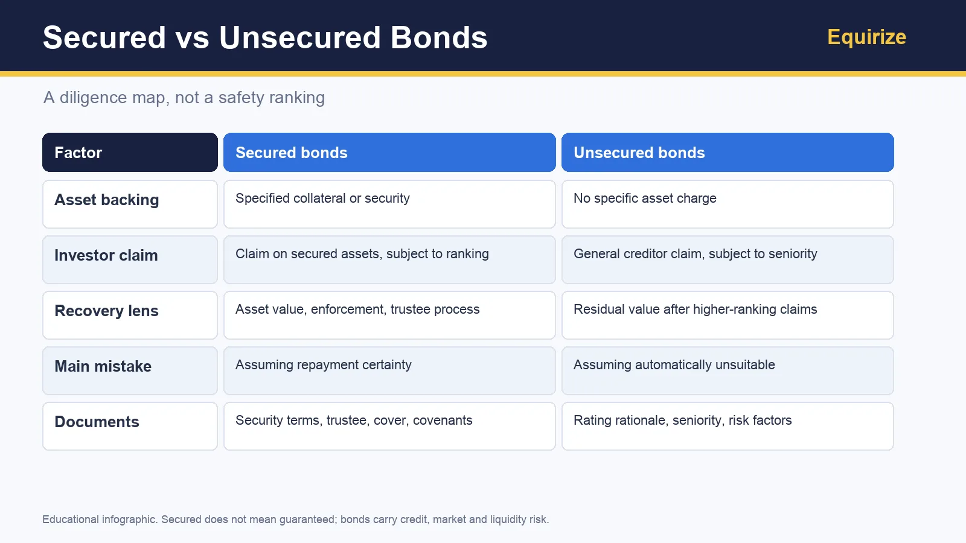
Task: Click the 'Secured vs Unsecured Bonds' title
Action: (x=265, y=37)
